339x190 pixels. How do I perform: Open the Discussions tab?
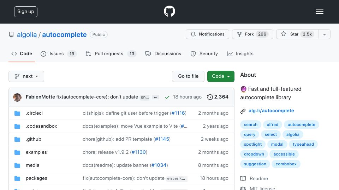[x=163, y=53]
